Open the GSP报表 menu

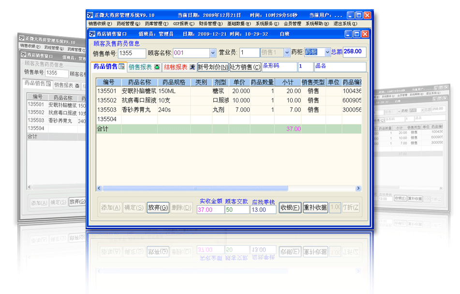coord(183,24)
